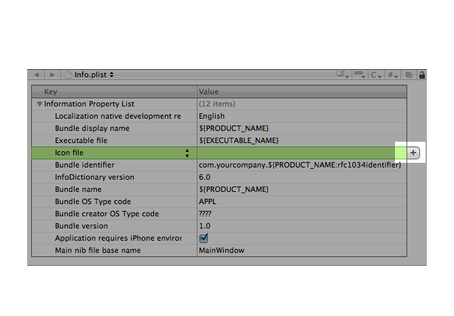Viewport: 454px width, 316px height.
Task: Toggle Application requires iPhone environment checkbox
Action: [x=204, y=238]
